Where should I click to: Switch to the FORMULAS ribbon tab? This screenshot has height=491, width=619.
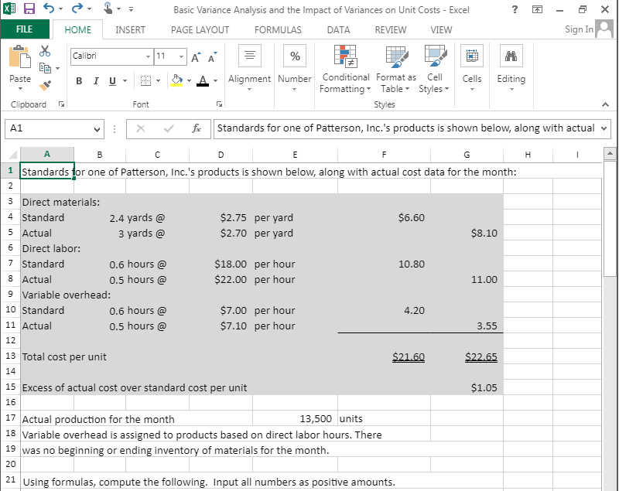278,29
